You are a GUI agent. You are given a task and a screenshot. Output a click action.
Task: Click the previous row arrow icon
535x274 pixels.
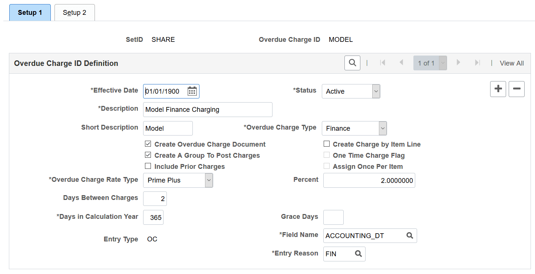coord(401,63)
